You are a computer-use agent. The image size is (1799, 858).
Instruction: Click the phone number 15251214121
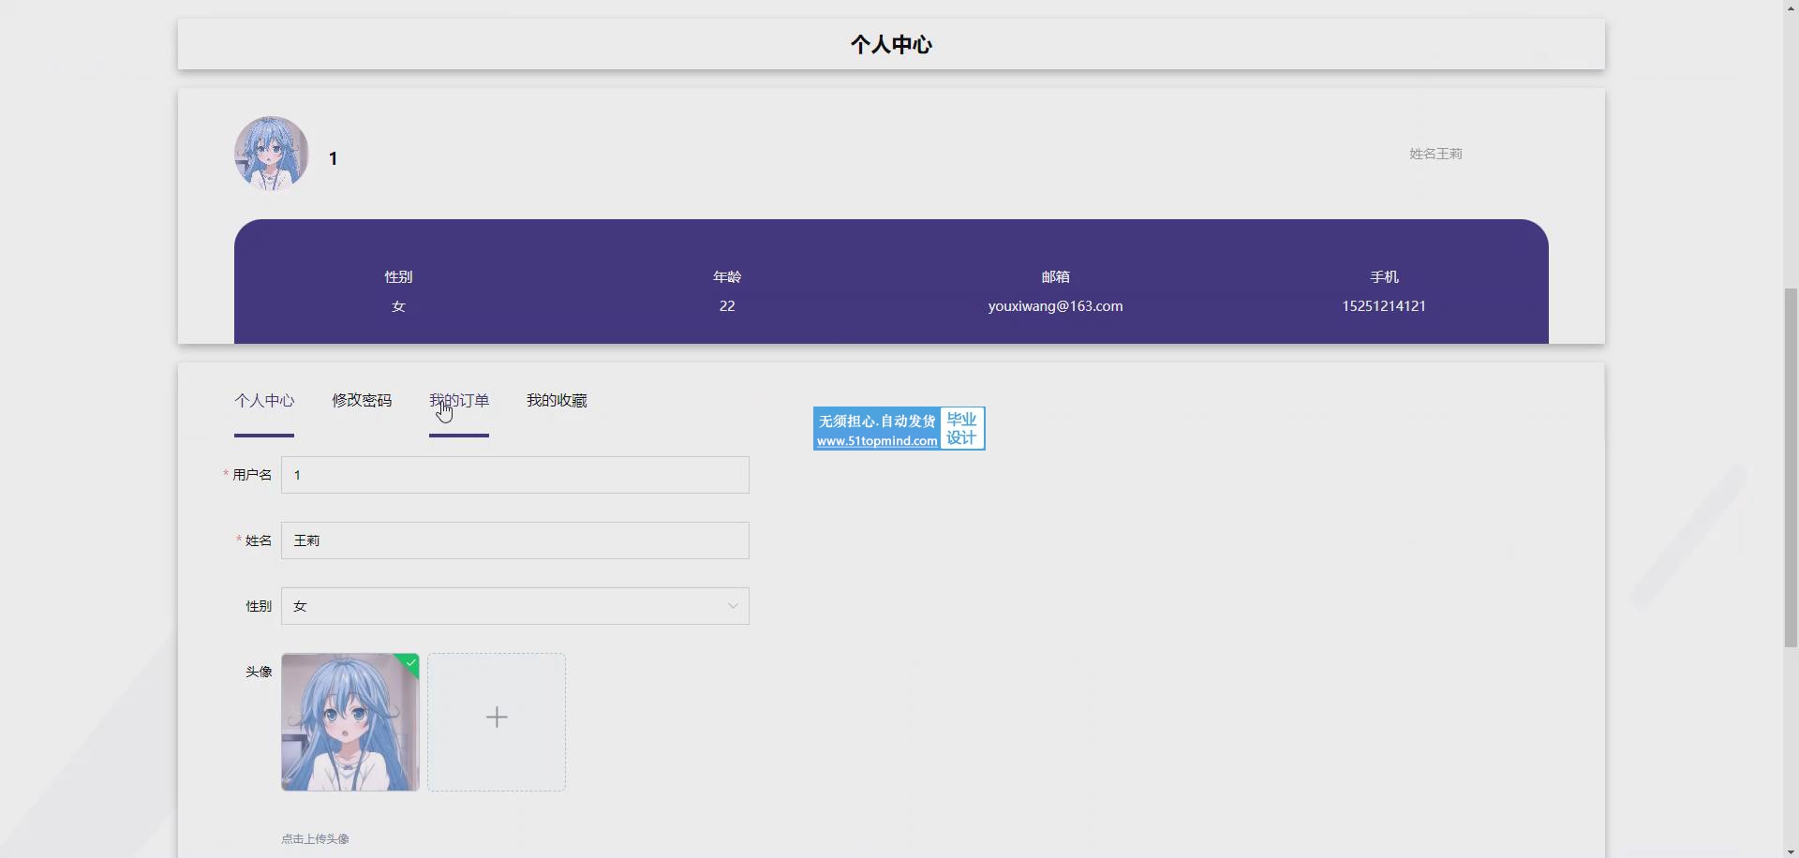[x=1384, y=306]
